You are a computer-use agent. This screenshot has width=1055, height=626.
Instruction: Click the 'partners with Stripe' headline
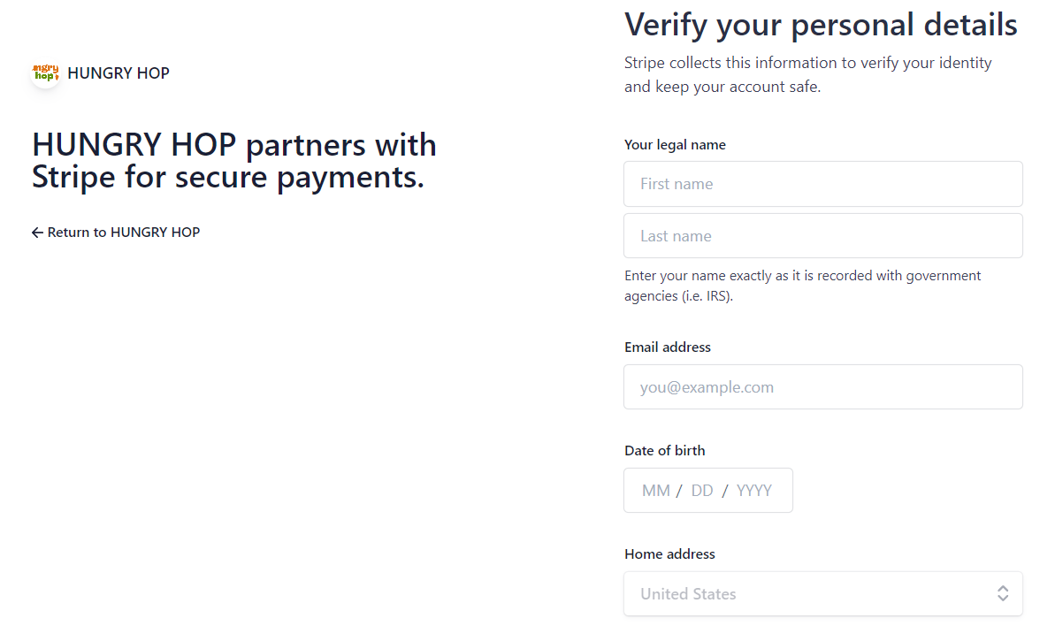(x=234, y=161)
